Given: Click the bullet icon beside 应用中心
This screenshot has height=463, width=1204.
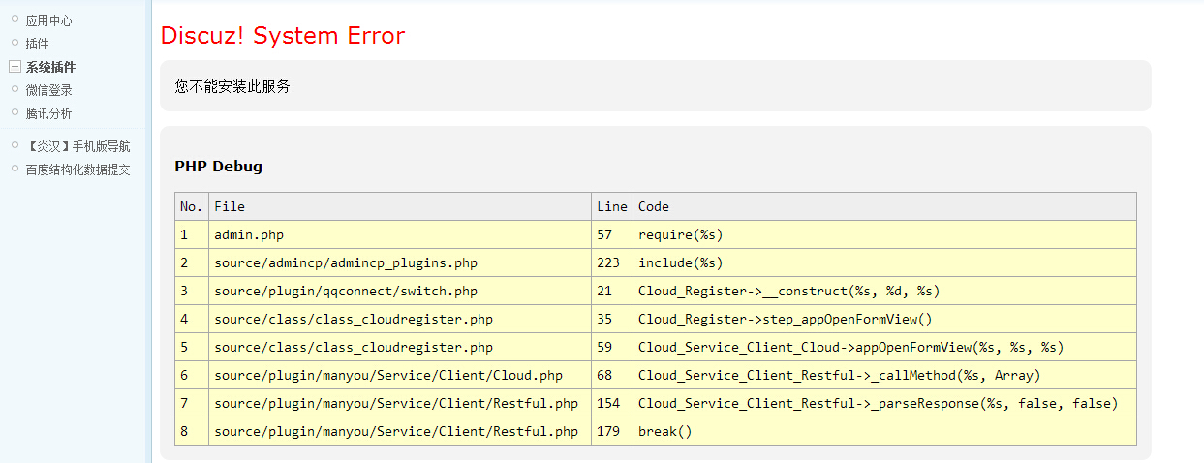Looking at the screenshot, I should (15, 19).
